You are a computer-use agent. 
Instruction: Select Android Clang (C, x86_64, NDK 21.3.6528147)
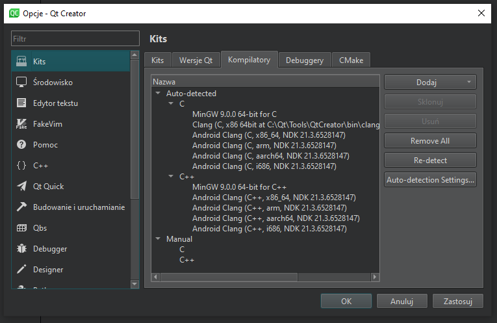(269, 135)
